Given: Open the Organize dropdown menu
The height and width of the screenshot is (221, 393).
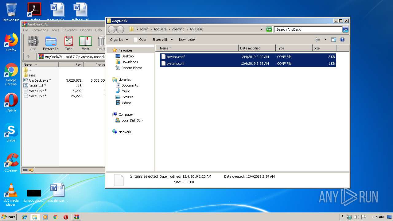Looking at the screenshot, I should (119, 40).
